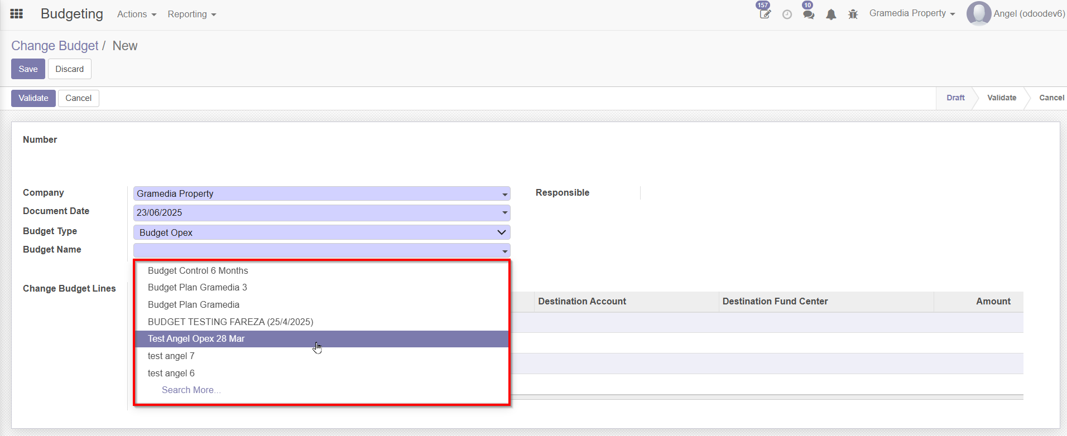The image size is (1067, 436).
Task: Open the apps grid menu icon
Action: tap(17, 14)
